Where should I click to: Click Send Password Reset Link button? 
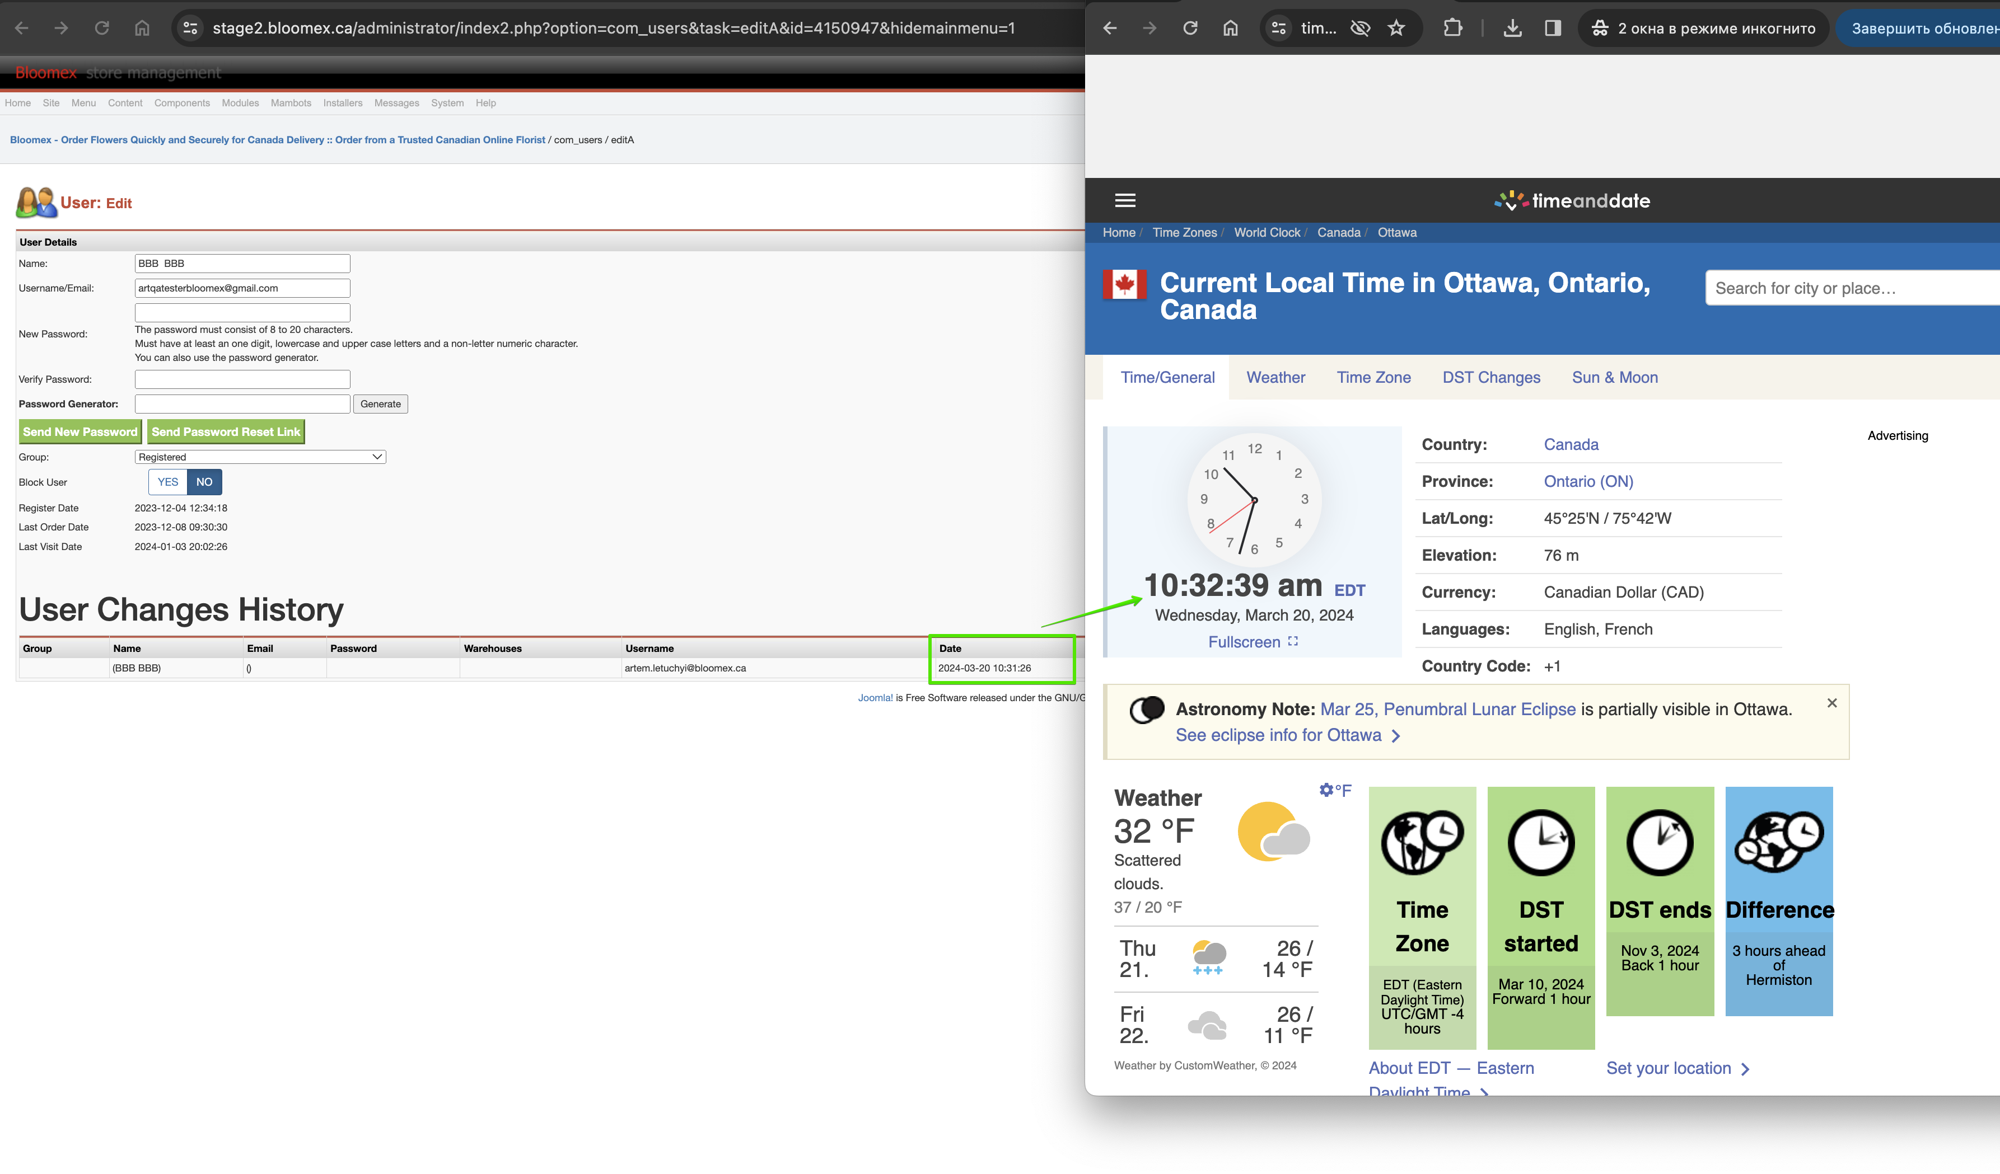pos(226,431)
